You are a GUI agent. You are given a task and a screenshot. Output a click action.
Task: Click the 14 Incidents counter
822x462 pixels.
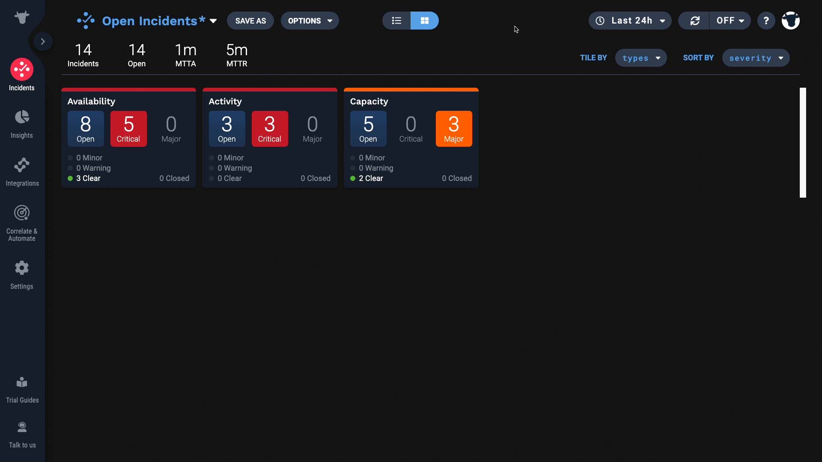coord(83,55)
